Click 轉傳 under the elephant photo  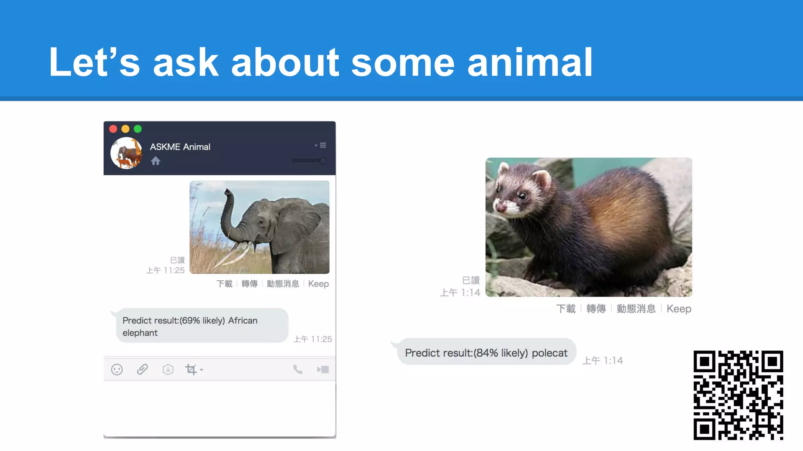(x=249, y=284)
